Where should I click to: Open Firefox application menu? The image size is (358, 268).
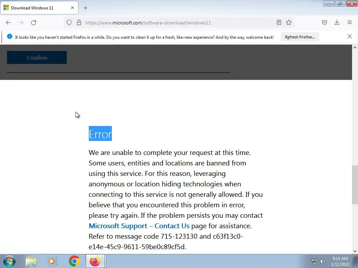(350, 22)
